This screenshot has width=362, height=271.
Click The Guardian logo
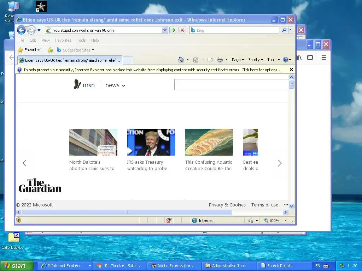click(x=40, y=186)
